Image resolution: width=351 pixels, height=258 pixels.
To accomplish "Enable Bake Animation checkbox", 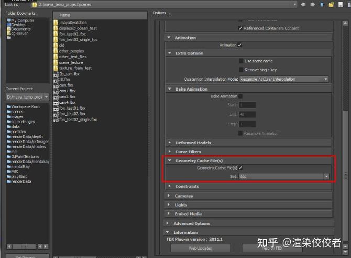I will (240, 96).
